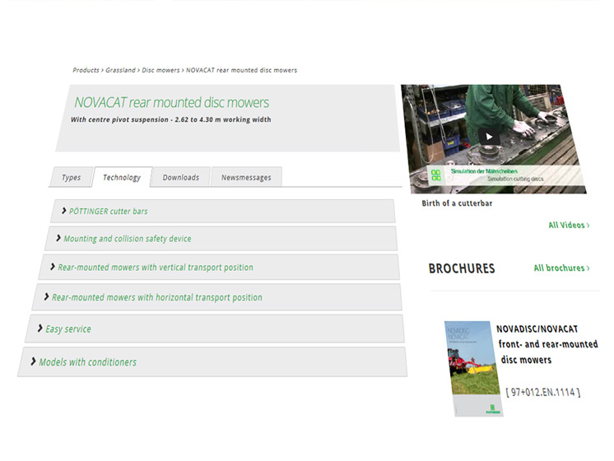Switch to the Technology tab
Viewport: 614px width, 461px height.
pos(122,177)
